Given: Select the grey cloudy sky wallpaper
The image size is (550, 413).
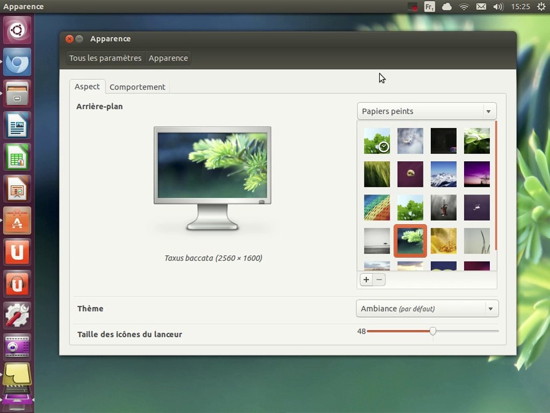Looking at the screenshot, I should click(x=410, y=141).
